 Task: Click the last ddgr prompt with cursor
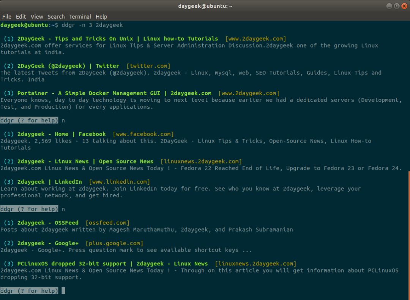click(33, 290)
